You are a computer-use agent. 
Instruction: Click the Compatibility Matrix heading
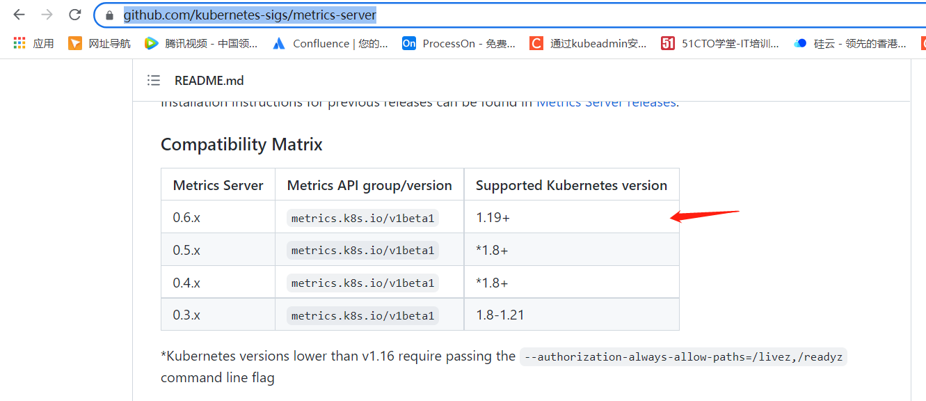tap(241, 145)
